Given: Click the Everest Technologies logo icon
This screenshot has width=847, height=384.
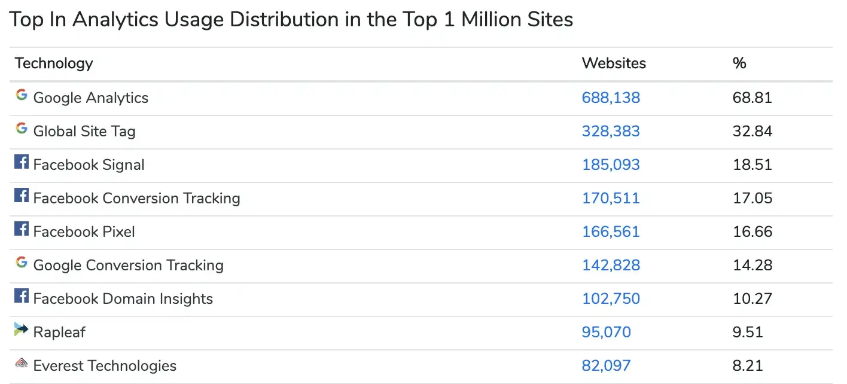Looking at the screenshot, I should pos(22,362).
